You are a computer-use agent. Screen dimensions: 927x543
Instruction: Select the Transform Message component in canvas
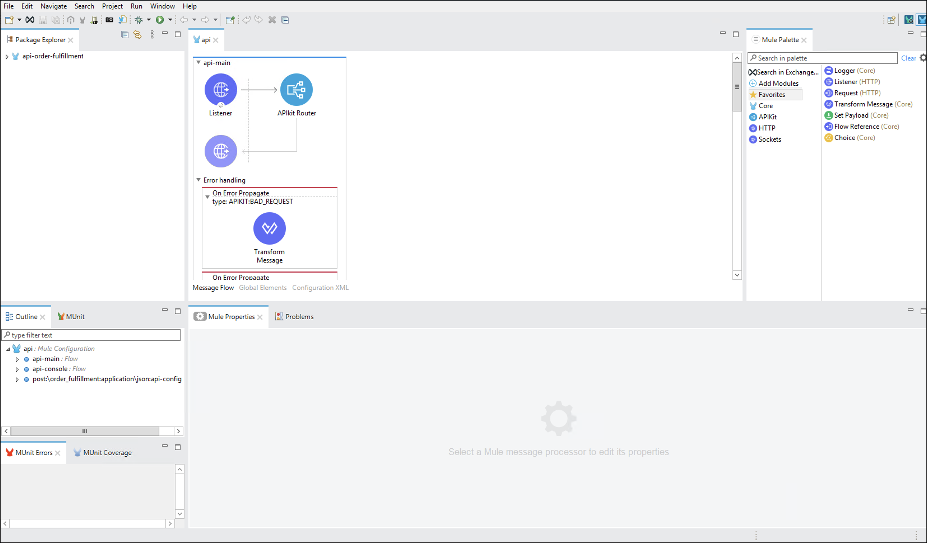click(x=270, y=228)
